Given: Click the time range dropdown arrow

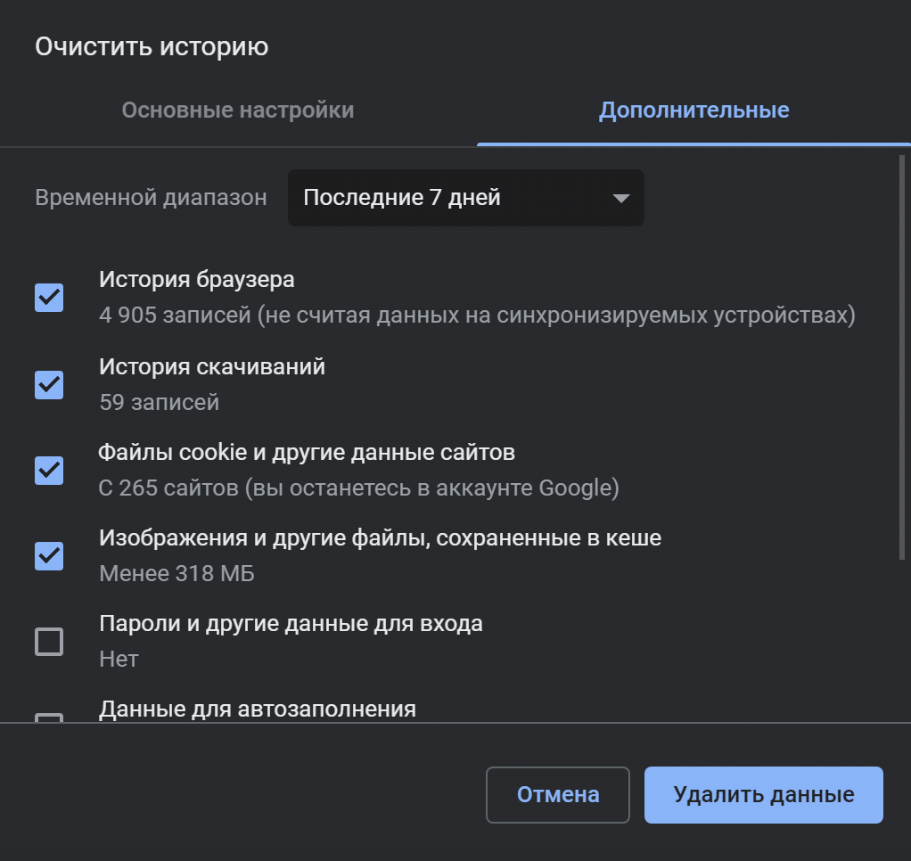Looking at the screenshot, I should click(x=621, y=198).
